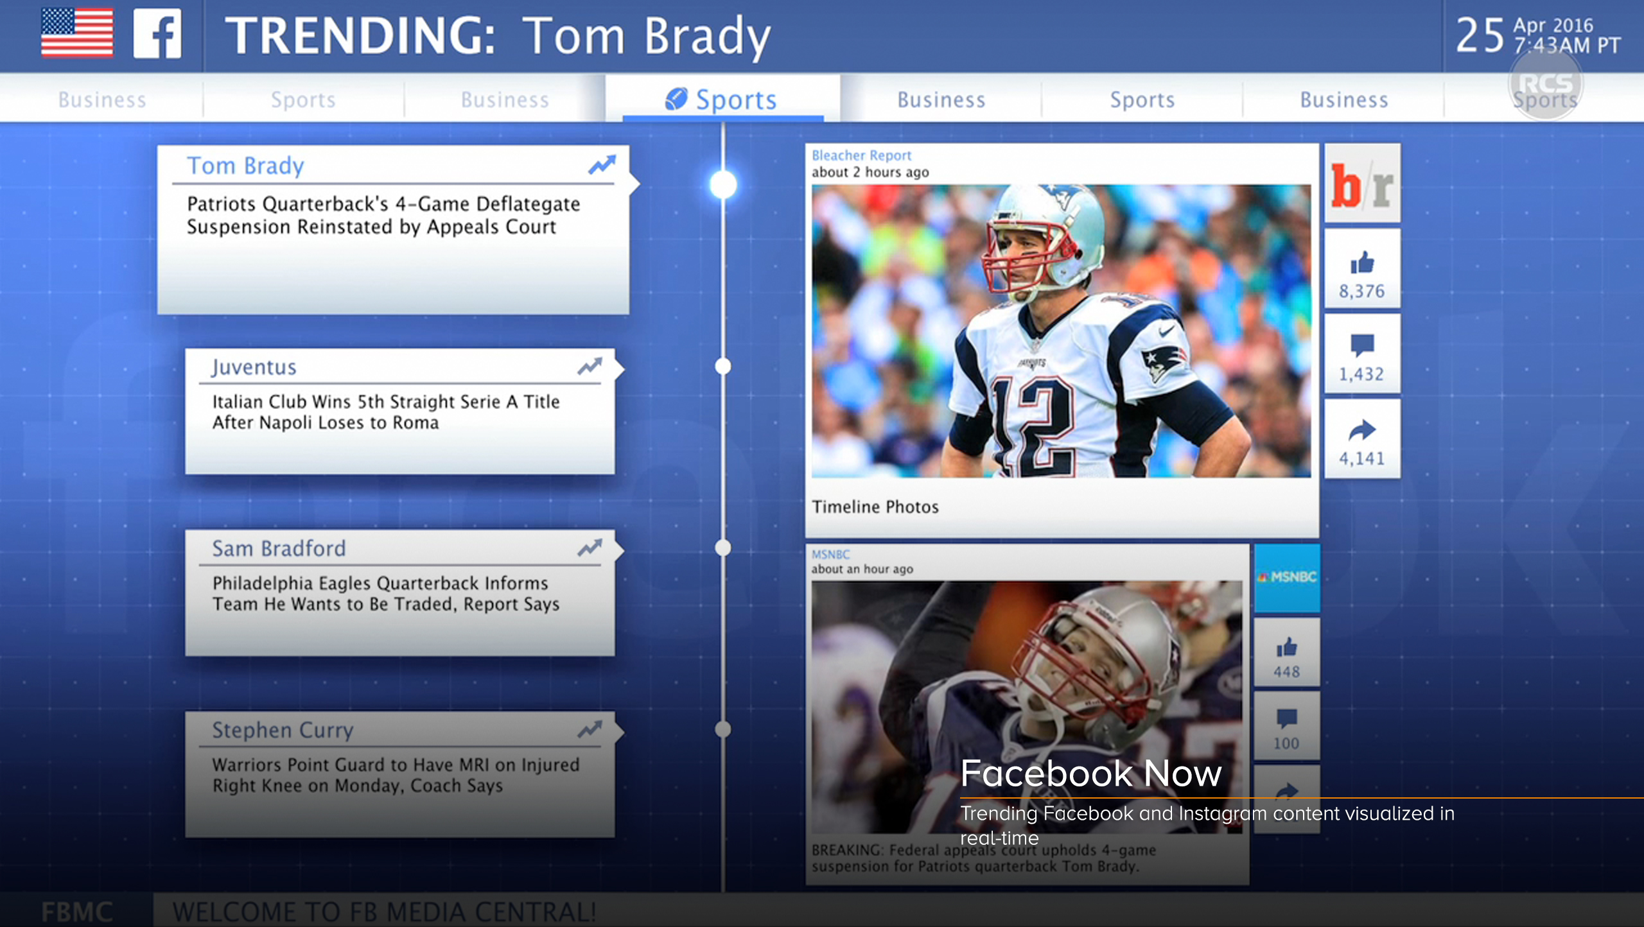Open the faded Sports tab left of the active tab

click(303, 100)
